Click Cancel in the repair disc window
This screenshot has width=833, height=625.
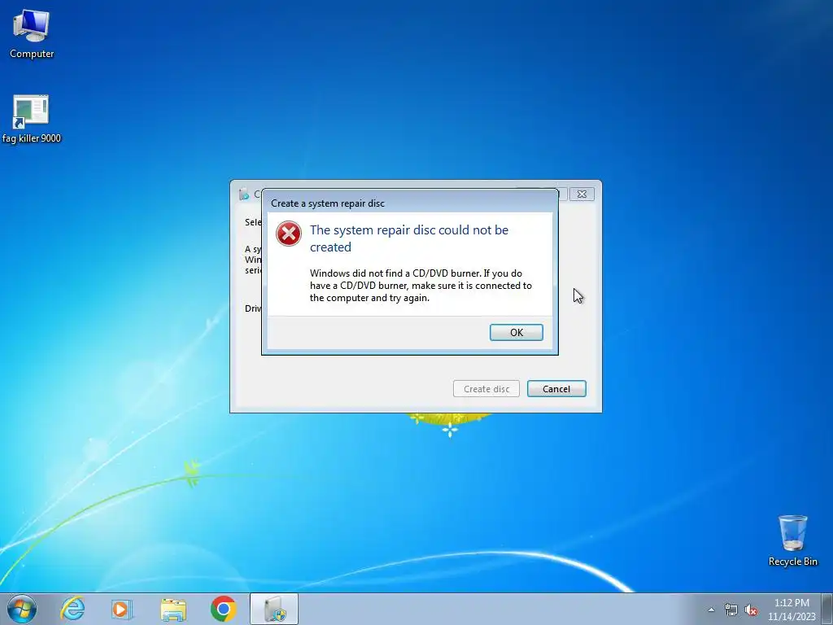(x=556, y=388)
